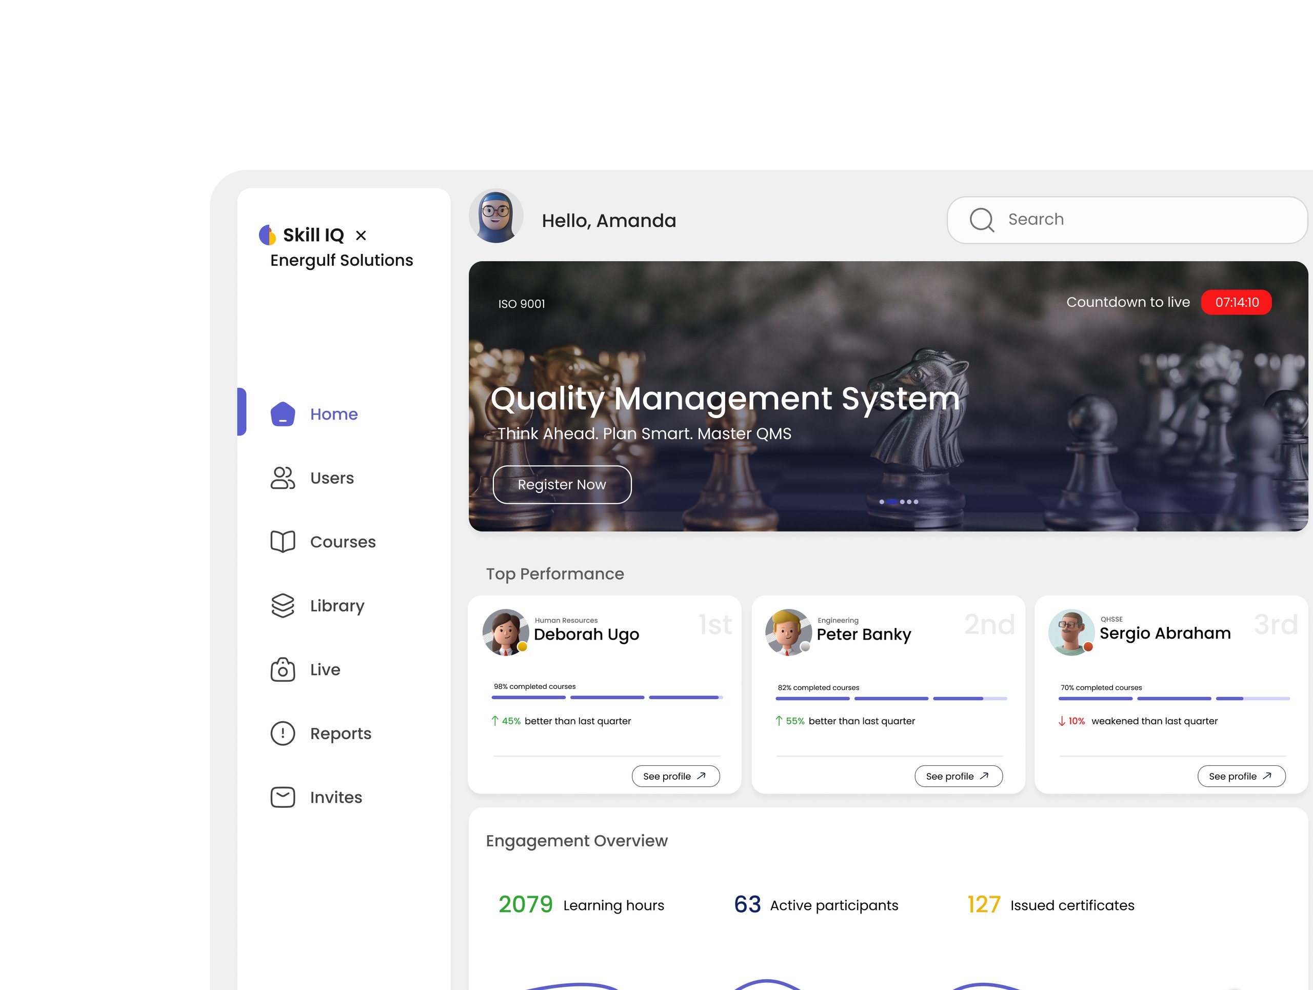Click the 2079 Learning hours stat
The width and height of the screenshot is (1313, 990).
tap(581, 904)
